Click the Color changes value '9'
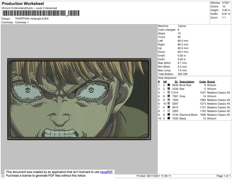Screen dimensions: 232x179 (178, 30)
